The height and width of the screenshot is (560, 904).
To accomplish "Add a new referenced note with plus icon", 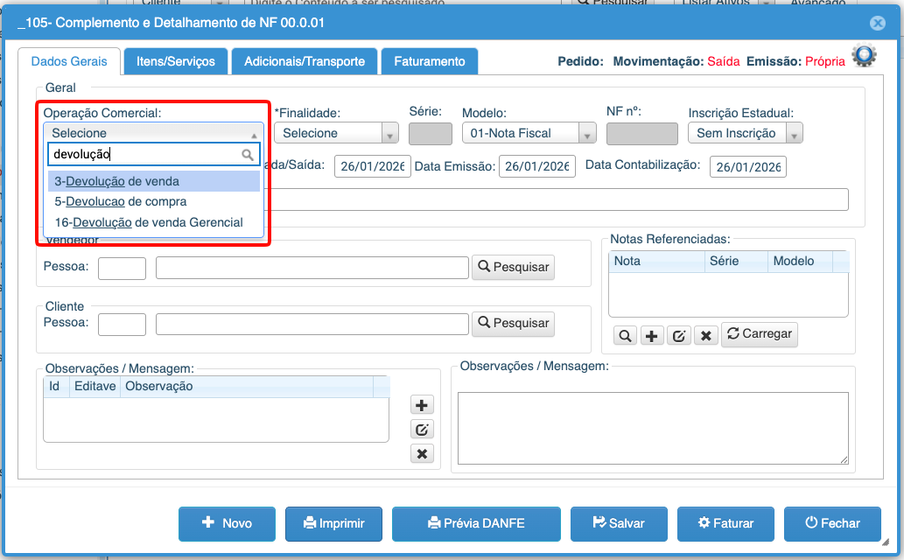I will 652,335.
